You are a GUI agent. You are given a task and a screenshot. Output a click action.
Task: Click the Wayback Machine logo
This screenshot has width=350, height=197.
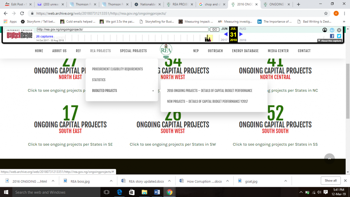(19, 35)
